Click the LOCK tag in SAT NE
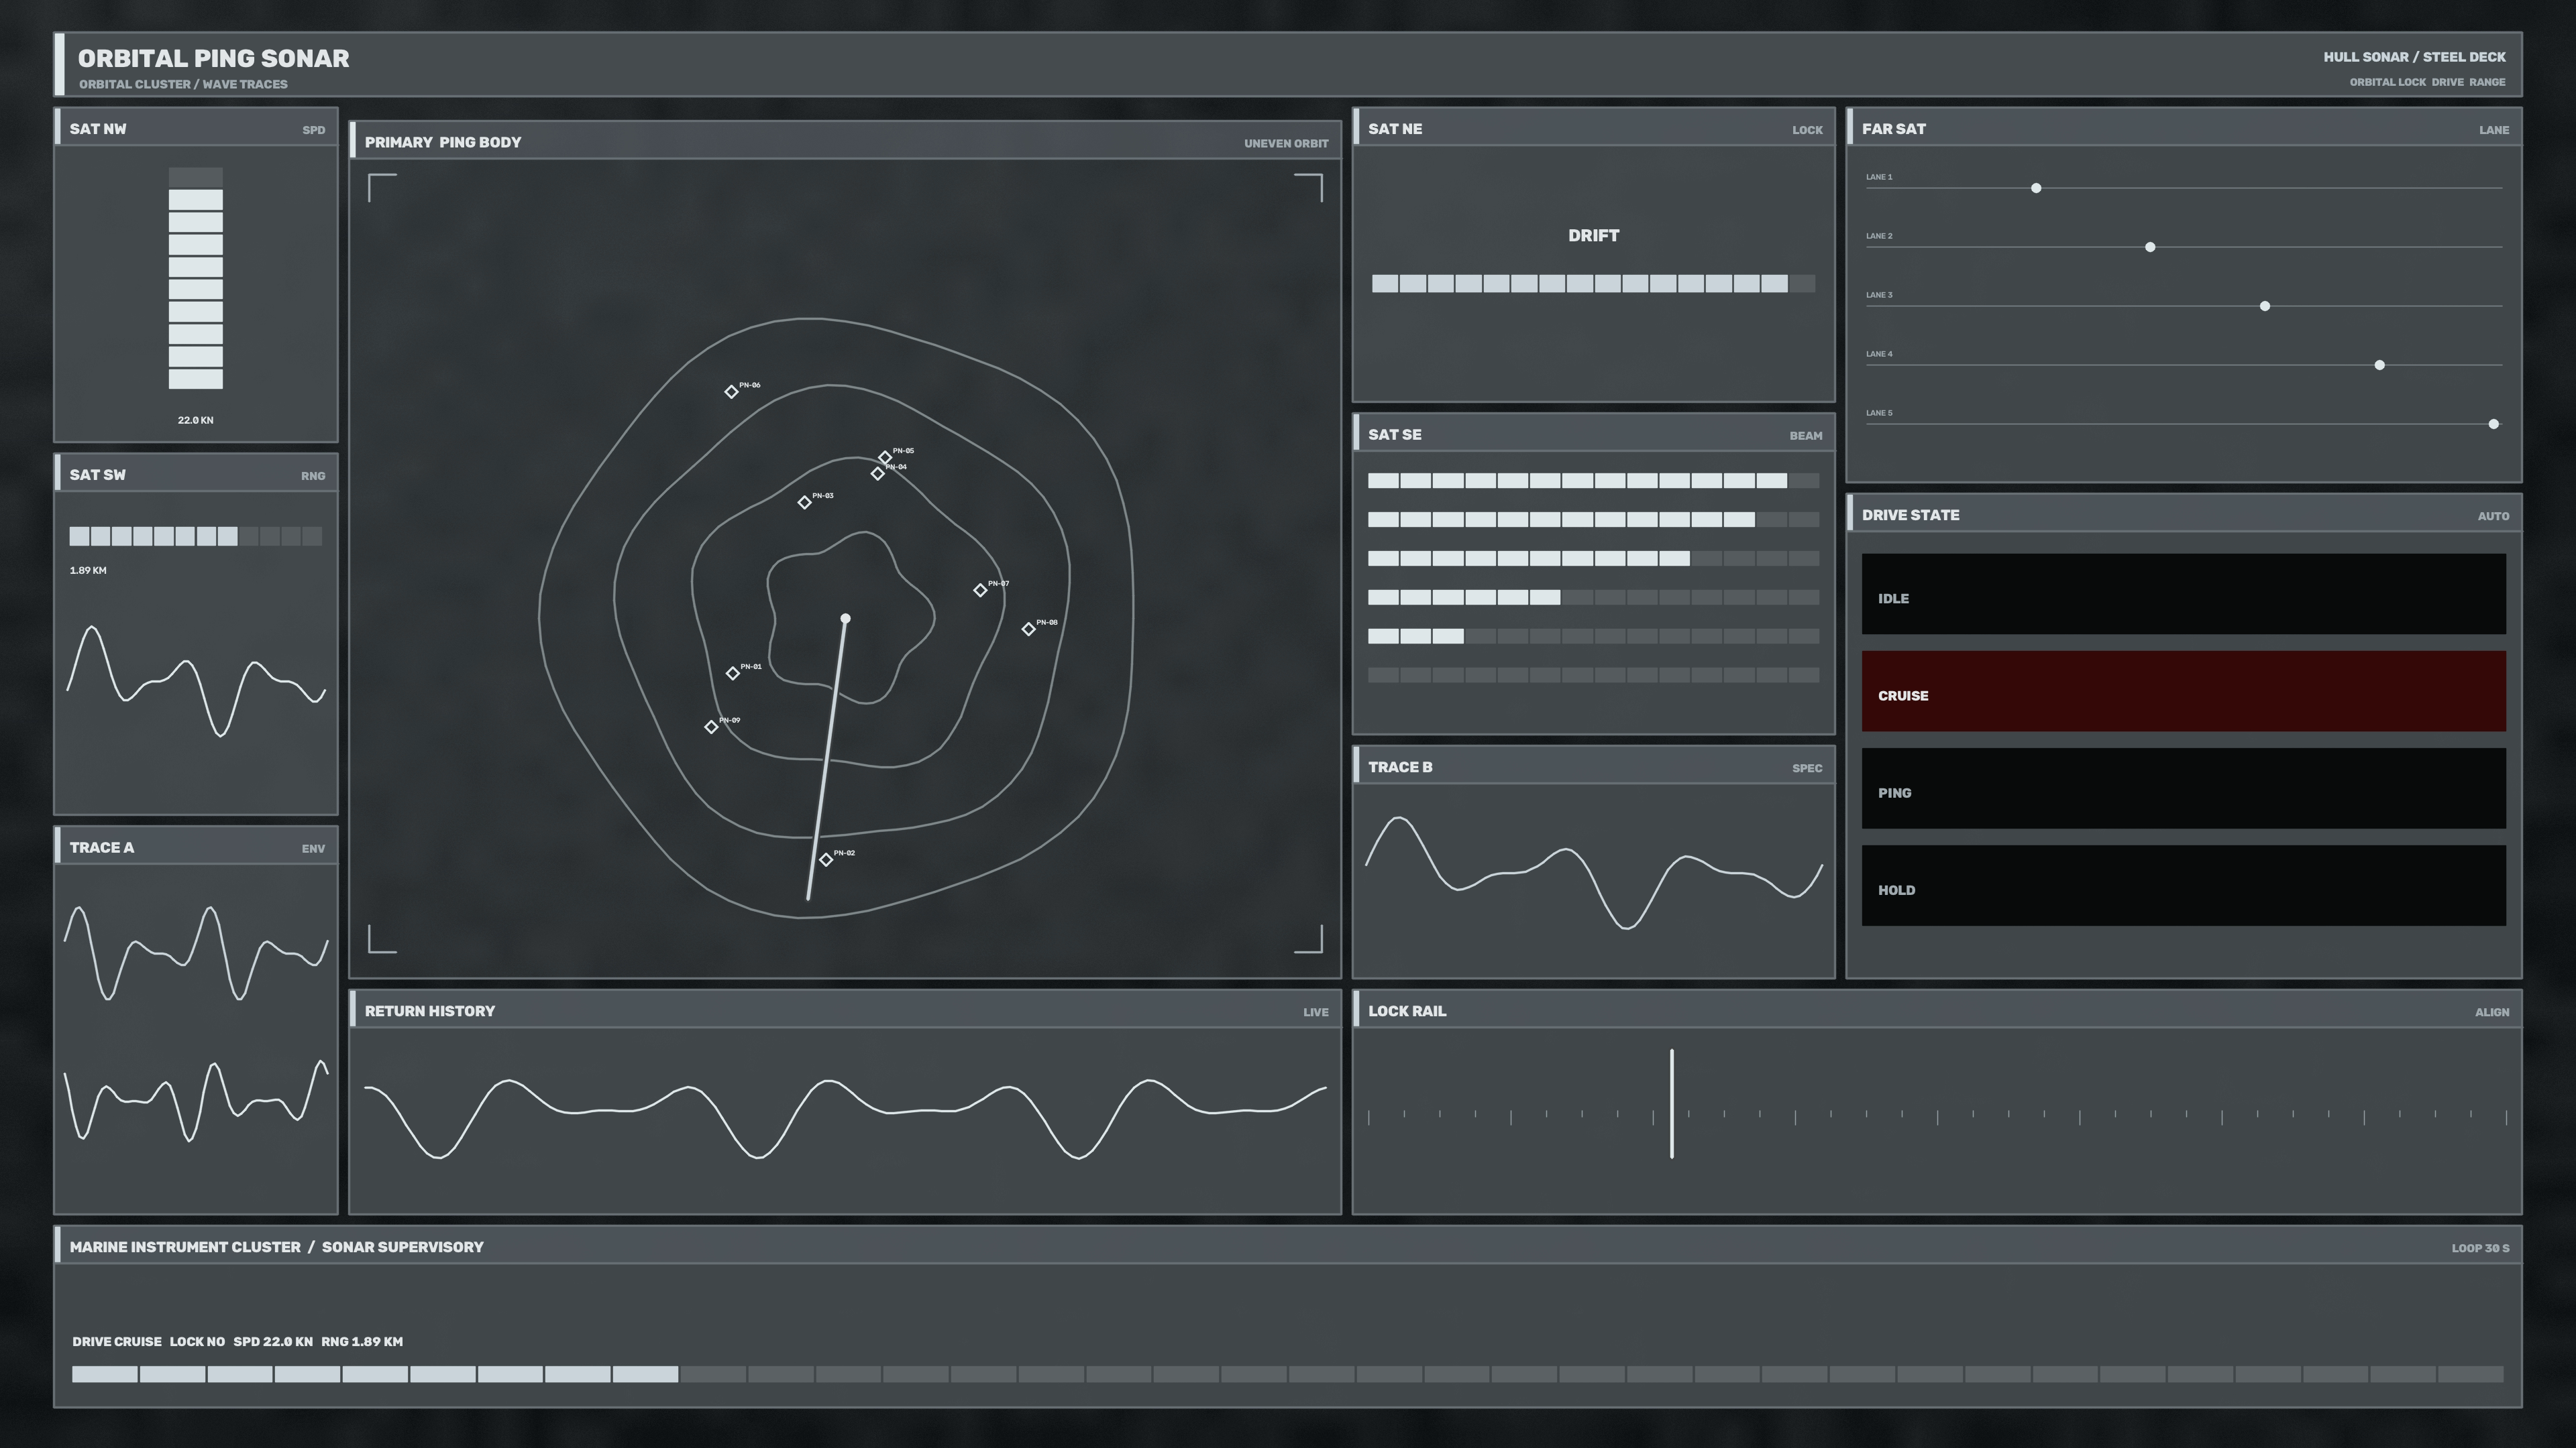Viewport: 2576px width, 1448px height. [x=1807, y=130]
